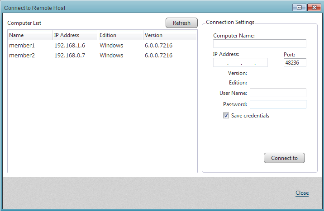Screen dimensions: 324x211
Task: Close the dialog with the red X button
Action: coord(313,7)
